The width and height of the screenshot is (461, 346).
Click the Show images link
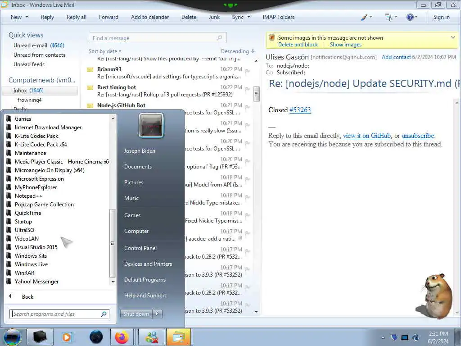[x=345, y=45]
